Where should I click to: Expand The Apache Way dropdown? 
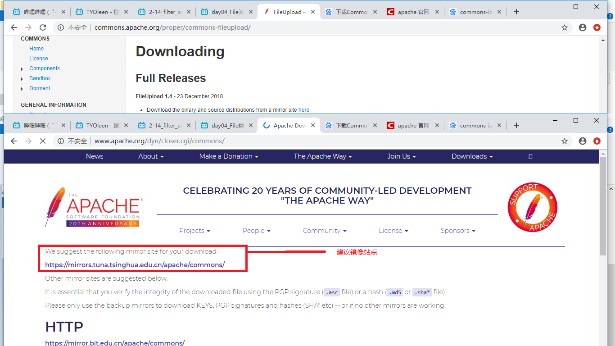(323, 156)
